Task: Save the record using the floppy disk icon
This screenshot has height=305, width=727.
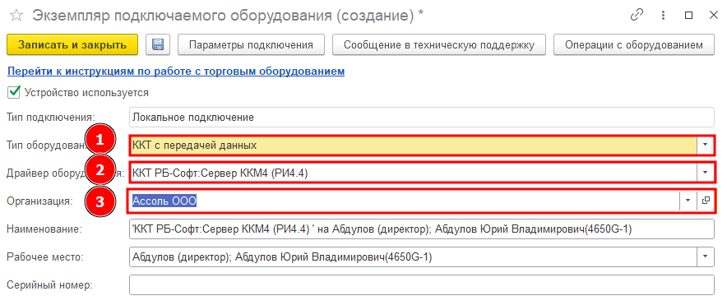Action: (x=158, y=45)
